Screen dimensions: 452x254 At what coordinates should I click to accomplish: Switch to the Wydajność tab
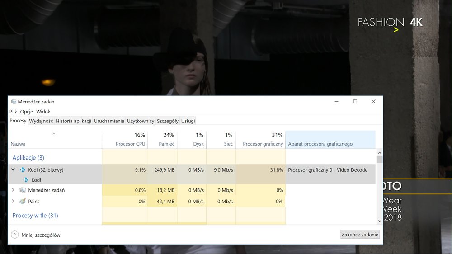41,121
